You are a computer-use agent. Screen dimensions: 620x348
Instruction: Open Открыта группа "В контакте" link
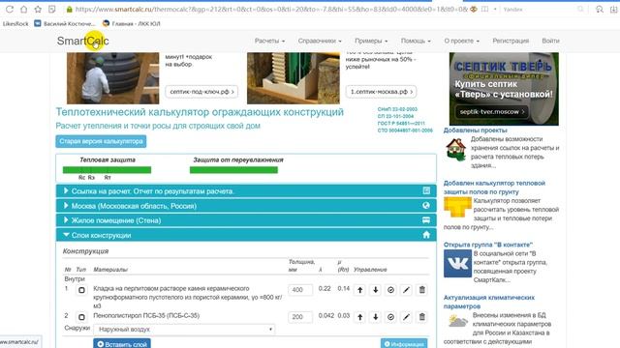coord(488,245)
